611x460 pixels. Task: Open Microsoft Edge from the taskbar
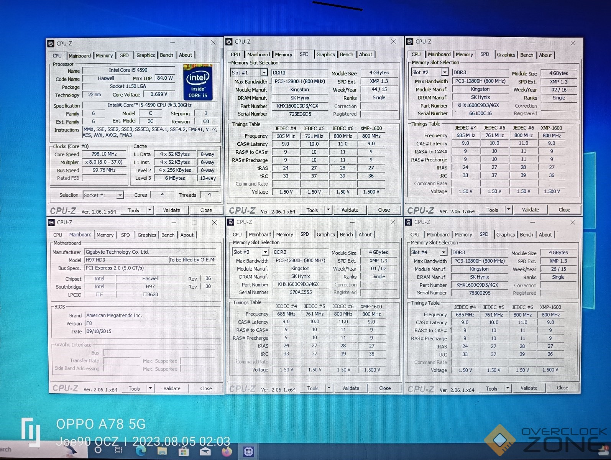tap(141, 451)
